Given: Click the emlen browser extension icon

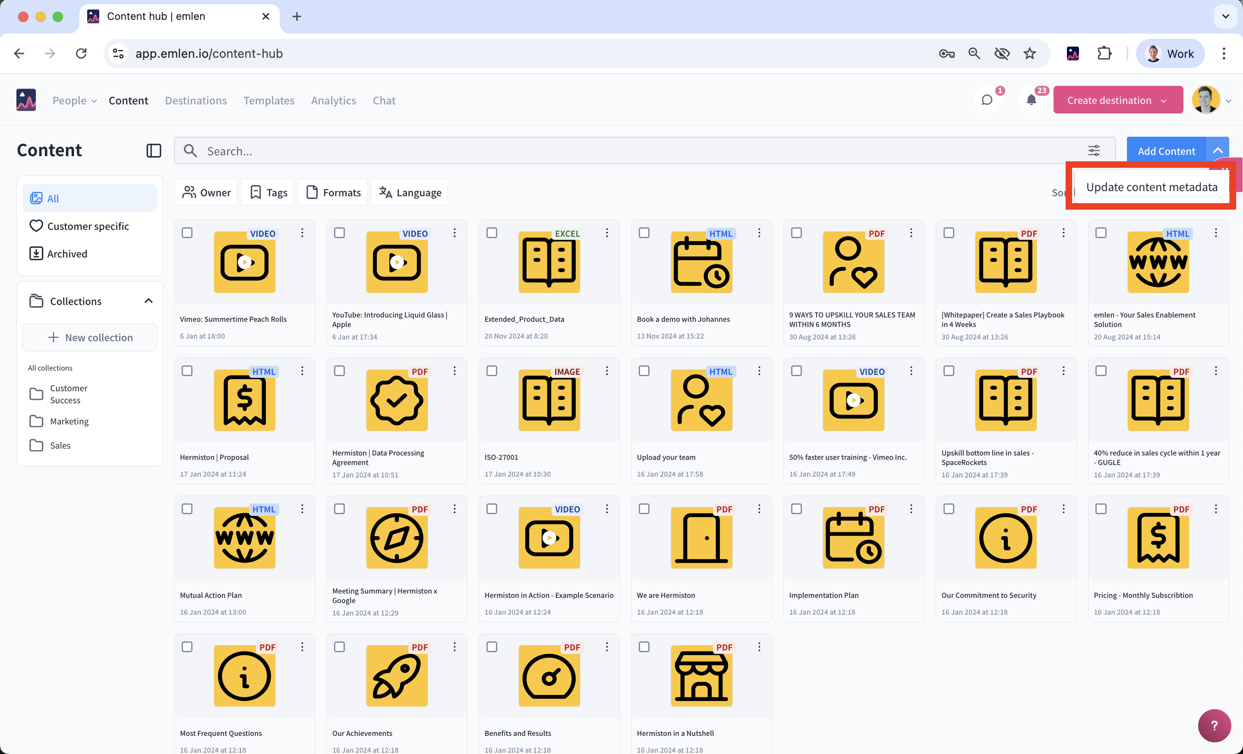Looking at the screenshot, I should tap(1073, 53).
